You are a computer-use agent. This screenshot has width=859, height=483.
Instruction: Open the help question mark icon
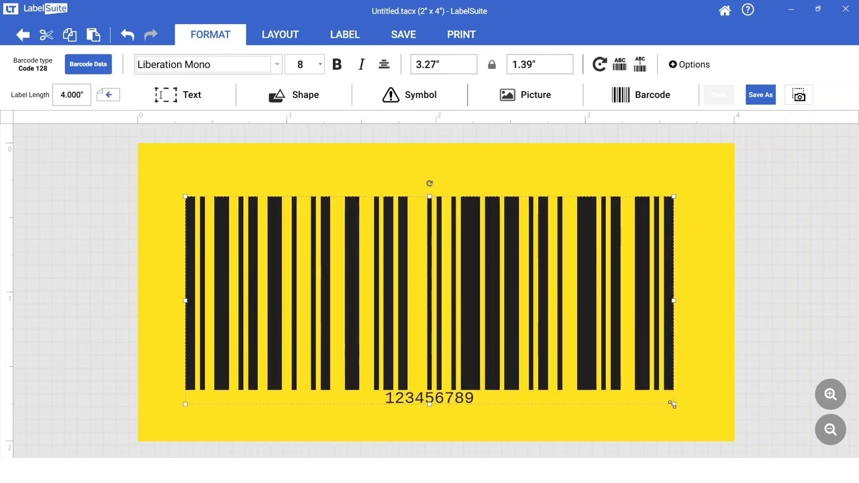[748, 10]
